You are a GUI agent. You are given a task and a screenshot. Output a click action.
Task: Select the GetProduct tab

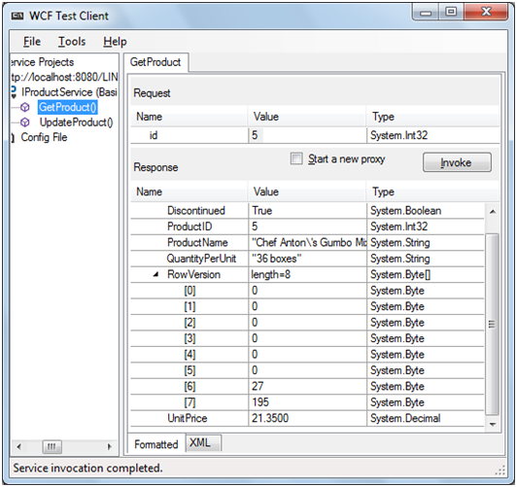click(155, 62)
